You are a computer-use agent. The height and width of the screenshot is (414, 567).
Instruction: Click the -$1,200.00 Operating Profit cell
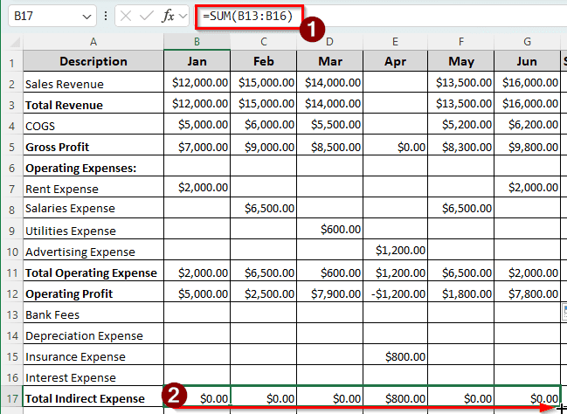pos(395,292)
